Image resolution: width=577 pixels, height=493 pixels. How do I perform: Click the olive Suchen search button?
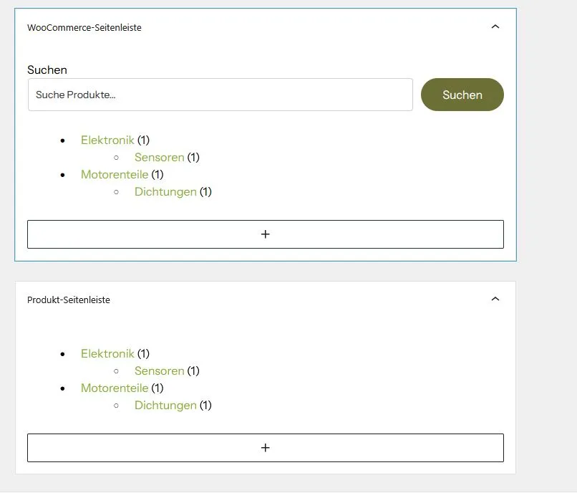[462, 95]
